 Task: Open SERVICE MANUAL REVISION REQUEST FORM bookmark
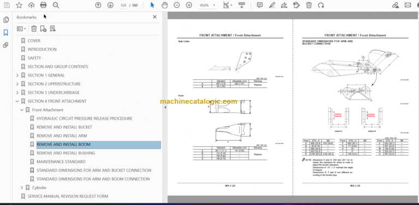click(x=68, y=196)
